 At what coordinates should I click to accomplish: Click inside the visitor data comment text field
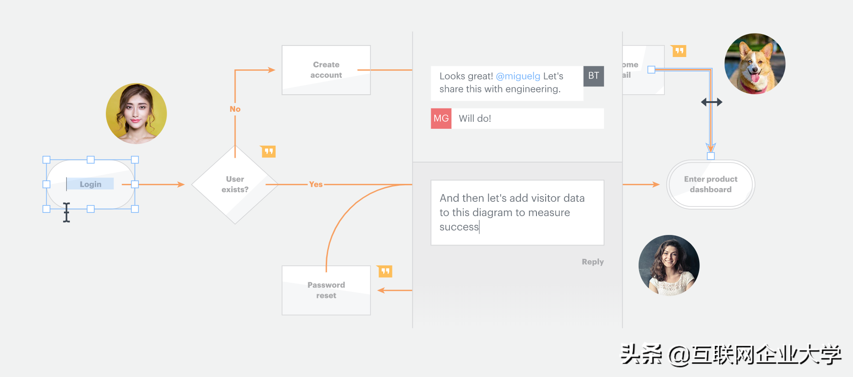(517, 212)
